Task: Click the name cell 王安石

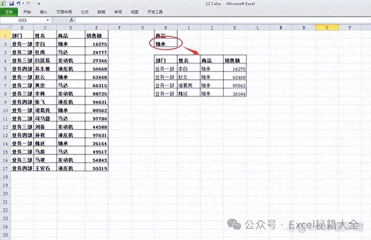Action: (x=45, y=168)
